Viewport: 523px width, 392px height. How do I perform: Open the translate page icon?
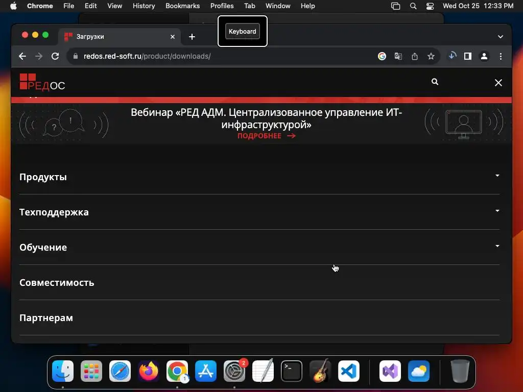[x=398, y=56]
